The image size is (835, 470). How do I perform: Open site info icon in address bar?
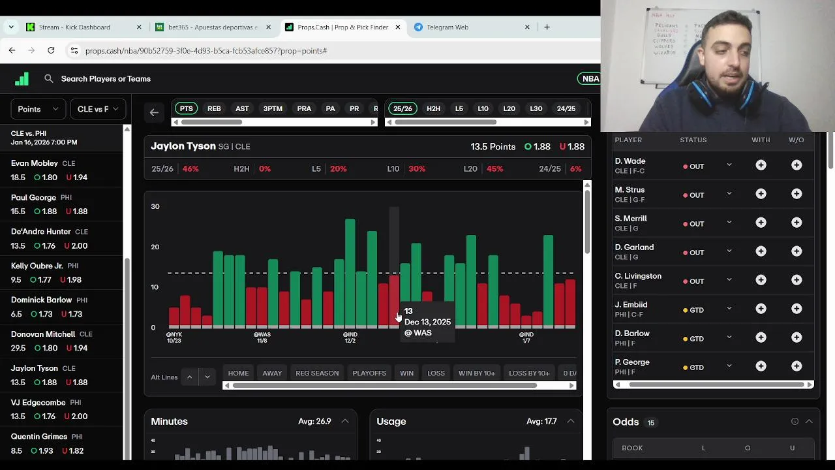tap(74, 50)
